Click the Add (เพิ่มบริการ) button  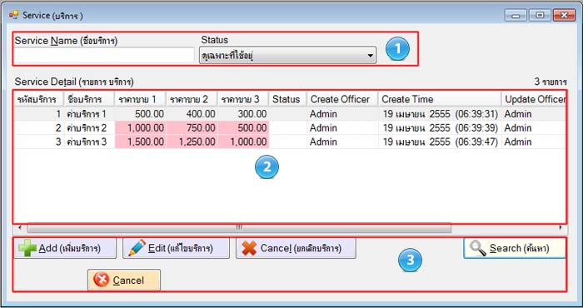click(65, 248)
